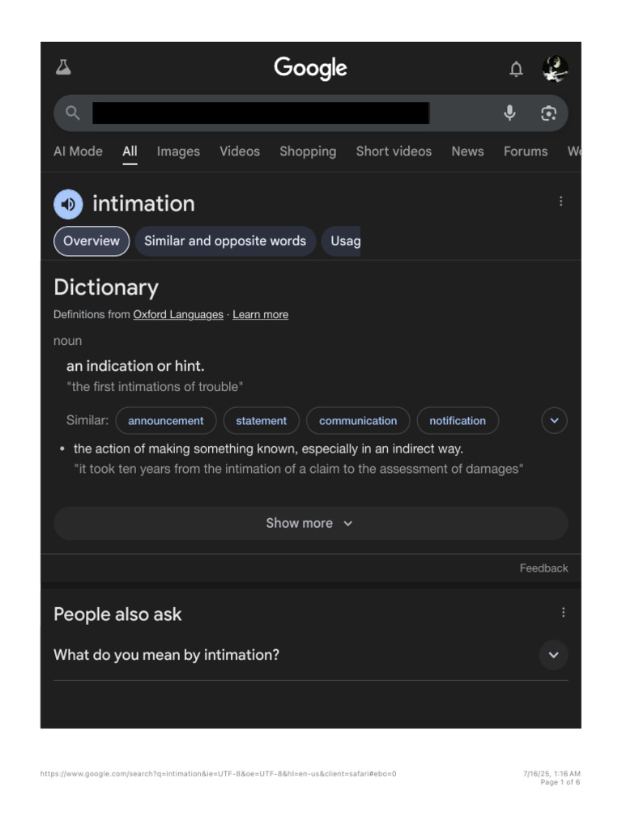The image size is (622, 829).
Task: Expand the similar words list chevron
Action: point(554,421)
